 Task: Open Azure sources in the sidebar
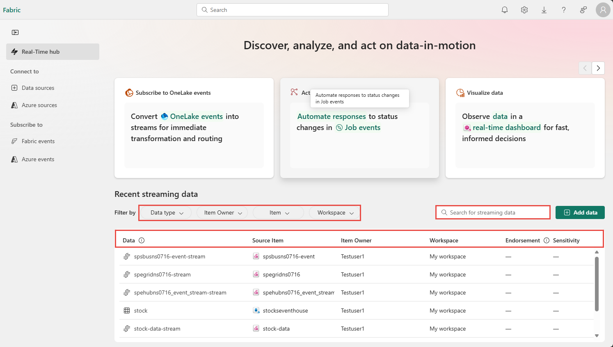click(x=39, y=105)
